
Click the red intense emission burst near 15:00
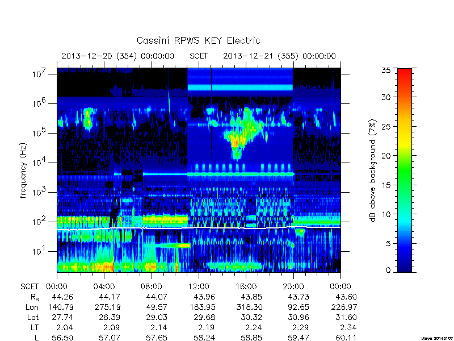[x=237, y=143]
